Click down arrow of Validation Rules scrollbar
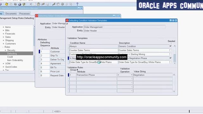Viewport: 203px width, 114px height. pyautogui.click(x=174, y=92)
